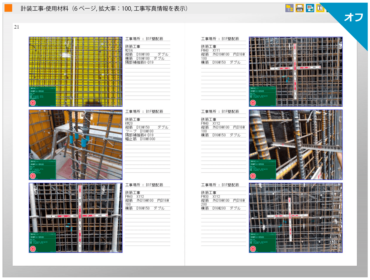Select the KW20 photo with blue rebar clips
Image resolution: width=370 pixels, height=280 pixels.
point(75,145)
